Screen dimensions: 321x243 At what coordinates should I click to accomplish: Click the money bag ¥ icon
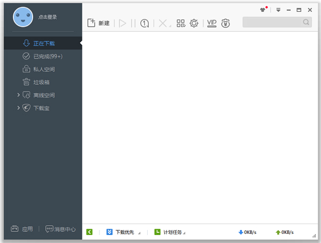(225, 23)
